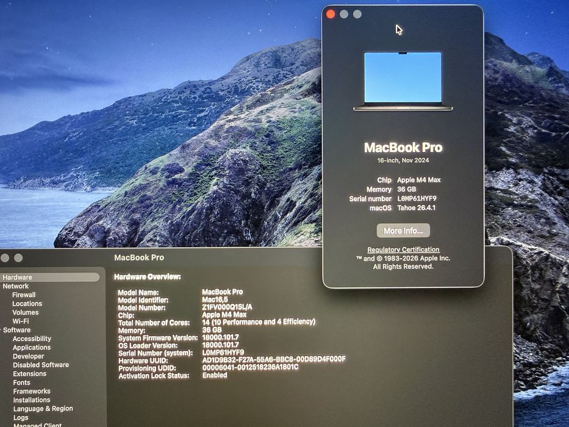
Task: Open the Regulatory Certification link
Action: [403, 249]
